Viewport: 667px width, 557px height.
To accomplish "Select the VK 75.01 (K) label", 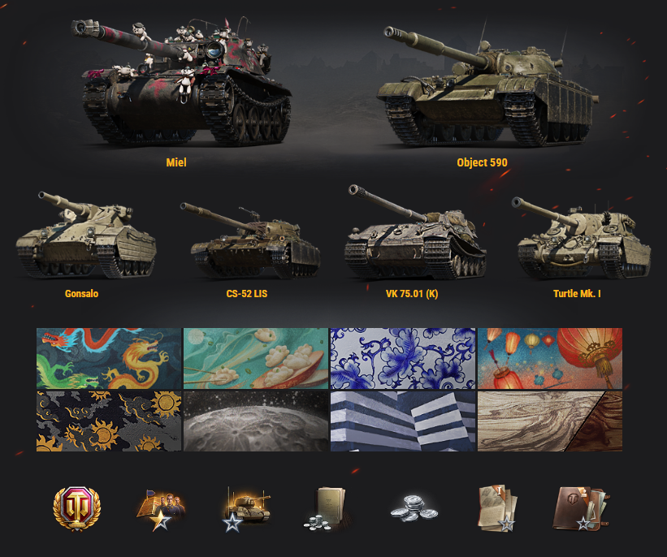I will 412,294.
